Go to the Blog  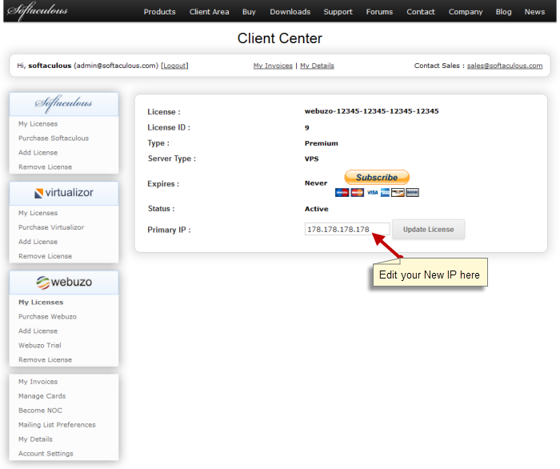coord(503,12)
